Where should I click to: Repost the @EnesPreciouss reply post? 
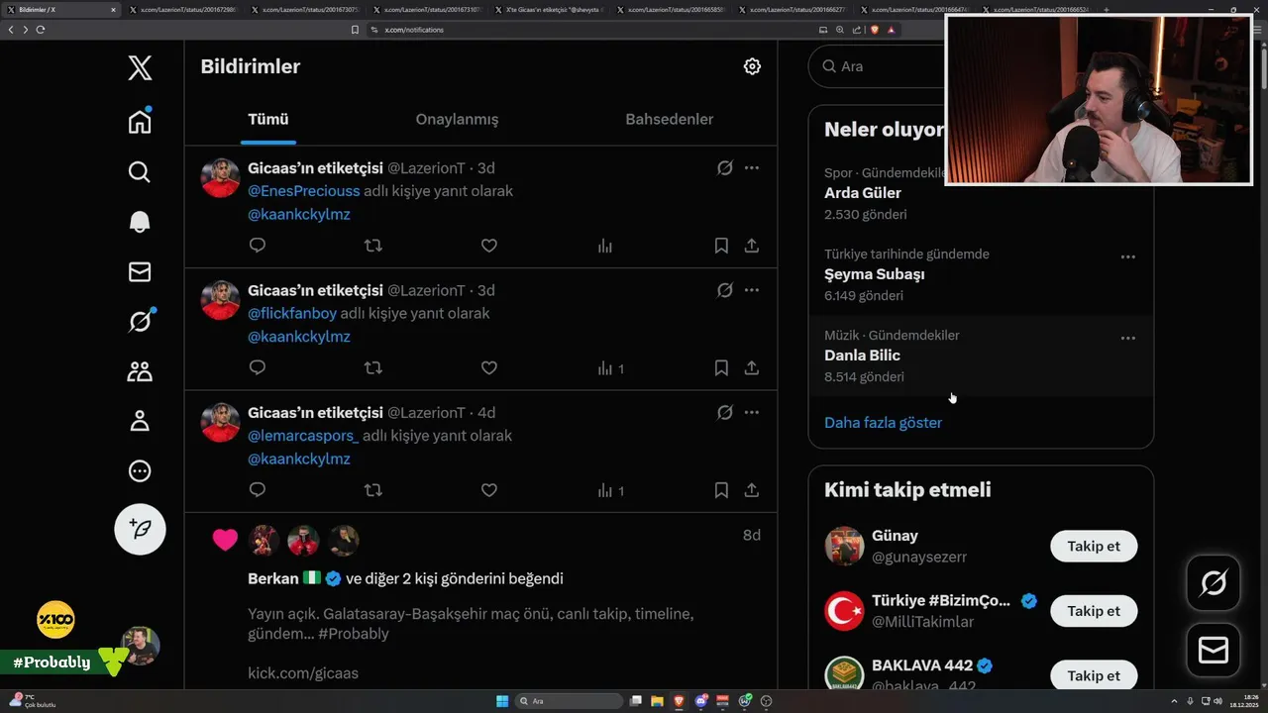point(372,246)
